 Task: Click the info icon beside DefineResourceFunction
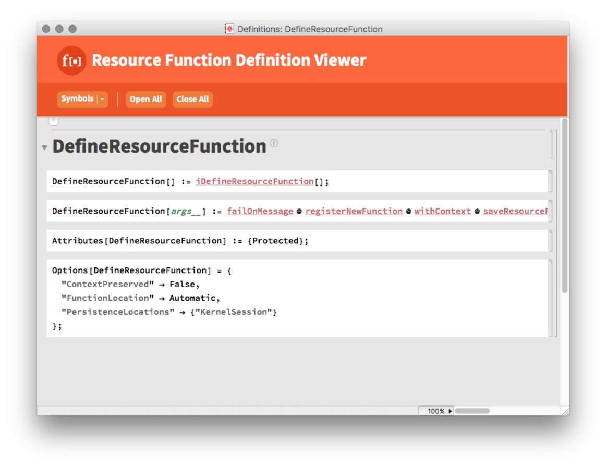pos(274,143)
